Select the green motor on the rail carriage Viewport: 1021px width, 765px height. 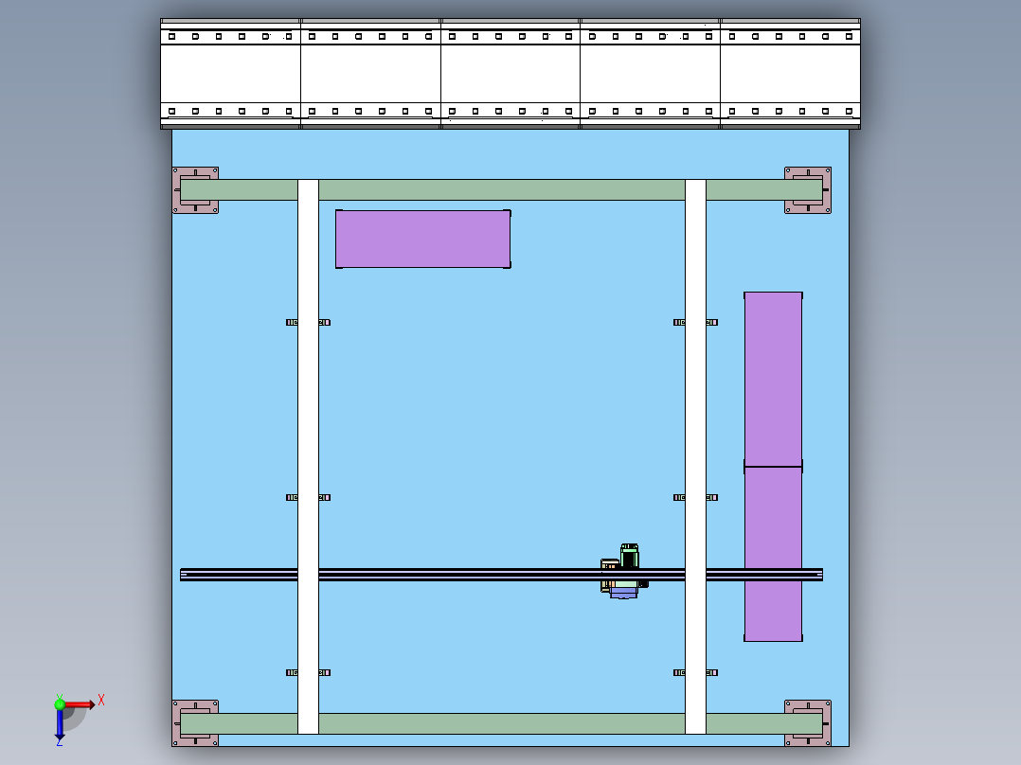[630, 556]
